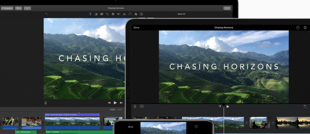The width and height of the screenshot is (310, 134).
Task: Open the clip information (i) icon
Action: pos(141,14)
